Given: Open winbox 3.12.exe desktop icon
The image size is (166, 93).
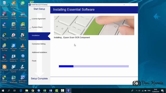Looking at the screenshot, I should [23, 58].
